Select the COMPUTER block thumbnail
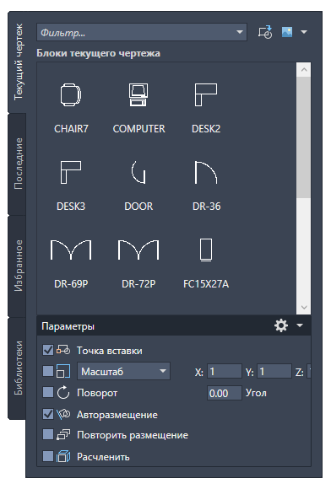331x489 pixels. pyautogui.click(x=138, y=94)
